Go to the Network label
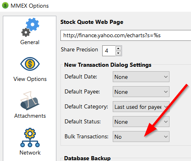Screen dimensions: 191x161 30,153
